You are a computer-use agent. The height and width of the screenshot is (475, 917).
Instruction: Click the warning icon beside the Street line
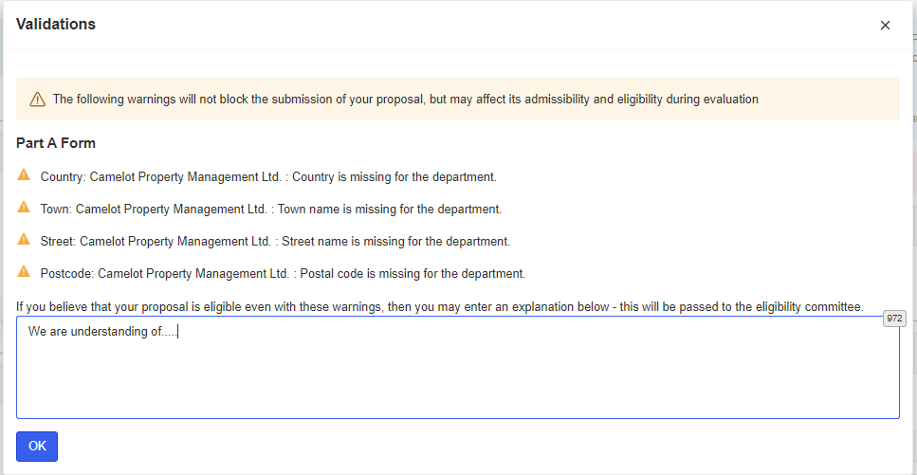pyautogui.click(x=25, y=240)
